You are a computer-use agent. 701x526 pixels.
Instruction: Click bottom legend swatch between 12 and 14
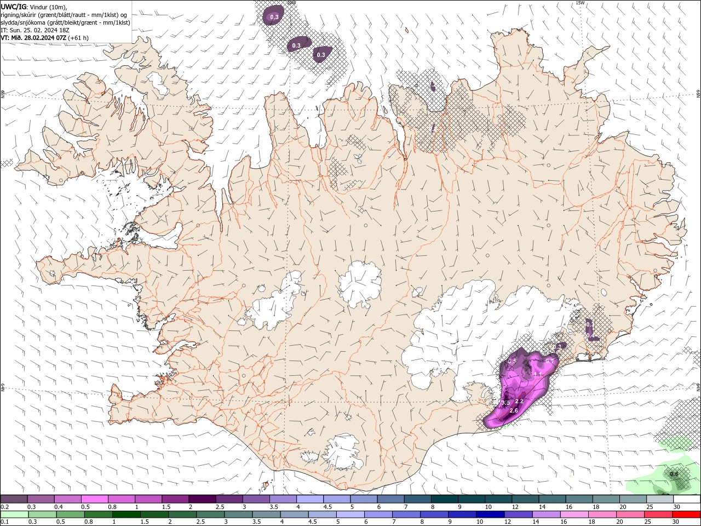click(x=519, y=514)
